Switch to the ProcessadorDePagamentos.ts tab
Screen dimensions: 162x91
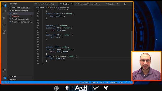pos(89,4)
